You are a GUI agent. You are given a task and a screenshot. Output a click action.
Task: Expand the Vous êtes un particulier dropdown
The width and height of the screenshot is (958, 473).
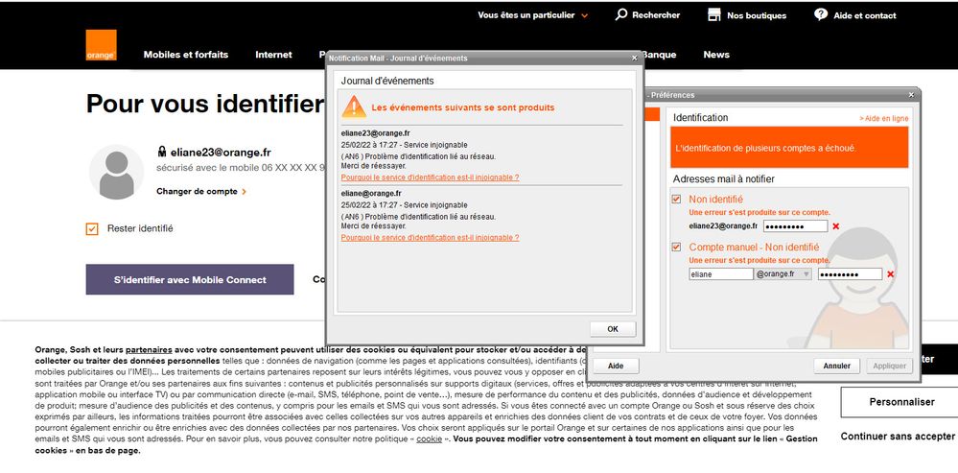tap(533, 15)
